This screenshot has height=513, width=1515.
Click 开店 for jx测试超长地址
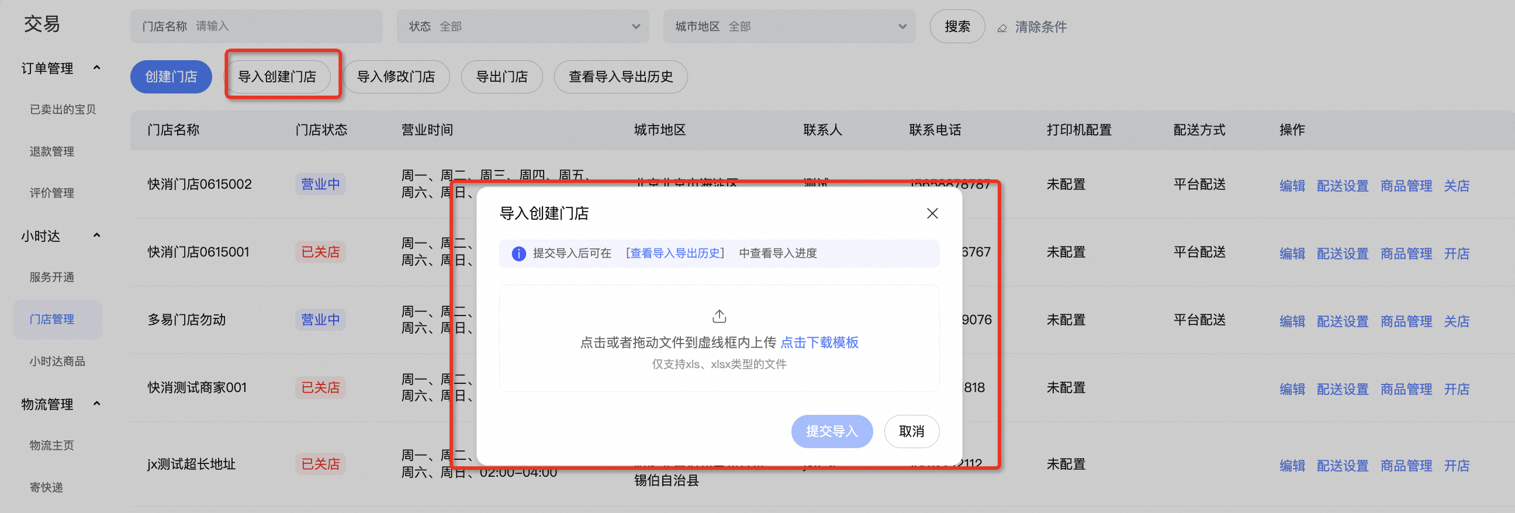tap(1457, 466)
